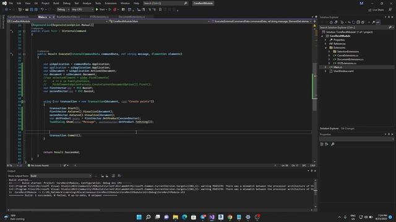The image size is (396, 222).
Task: Click the search magnifier in Solution Explorer
Action: [390, 27]
